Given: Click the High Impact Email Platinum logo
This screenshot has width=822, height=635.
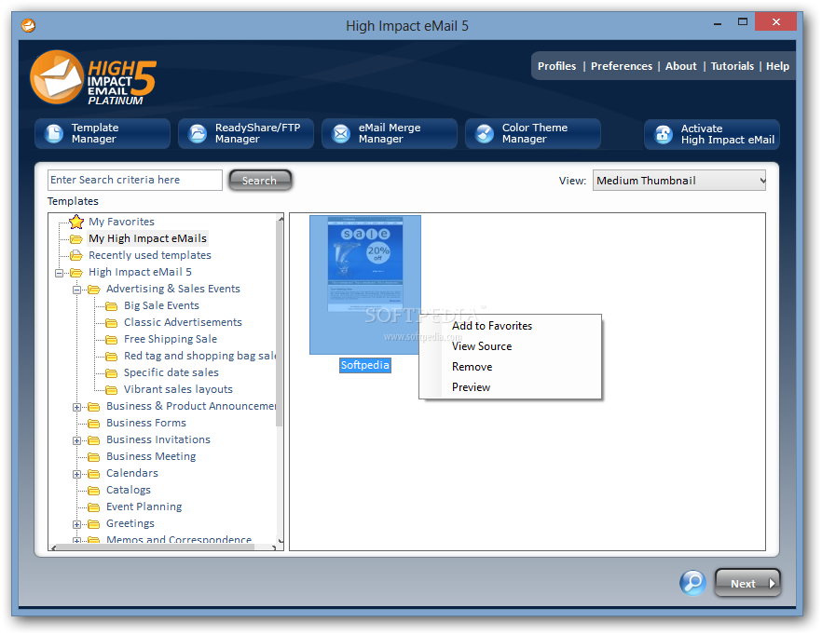Looking at the screenshot, I should 93,77.
